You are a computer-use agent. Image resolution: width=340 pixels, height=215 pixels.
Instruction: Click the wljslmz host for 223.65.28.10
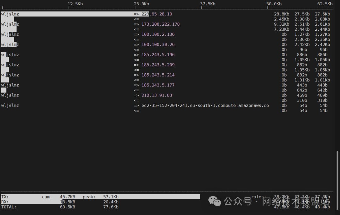click(10, 14)
